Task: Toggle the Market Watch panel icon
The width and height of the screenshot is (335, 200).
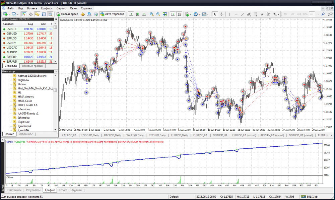Action: click(x=24, y=14)
